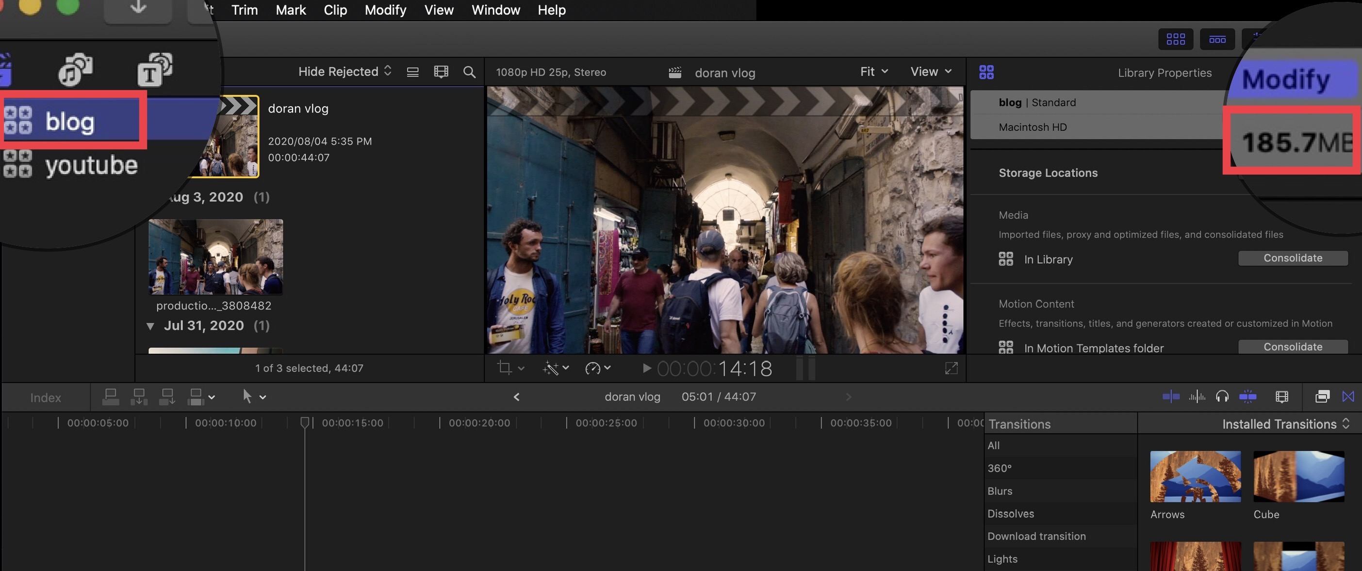1362x571 pixels.
Task: Open the Window menu
Action: pos(495,10)
